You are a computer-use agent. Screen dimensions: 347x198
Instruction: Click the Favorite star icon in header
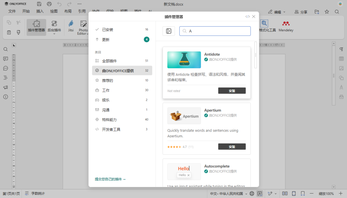[x=327, y=12]
